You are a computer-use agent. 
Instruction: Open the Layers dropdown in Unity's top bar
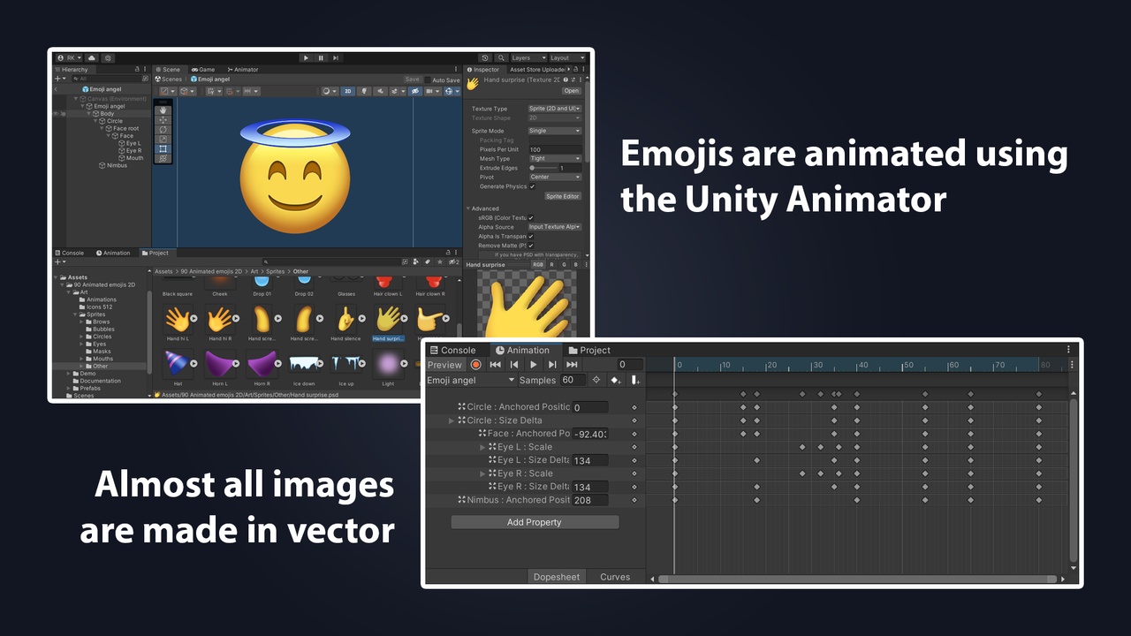pyautogui.click(x=528, y=57)
